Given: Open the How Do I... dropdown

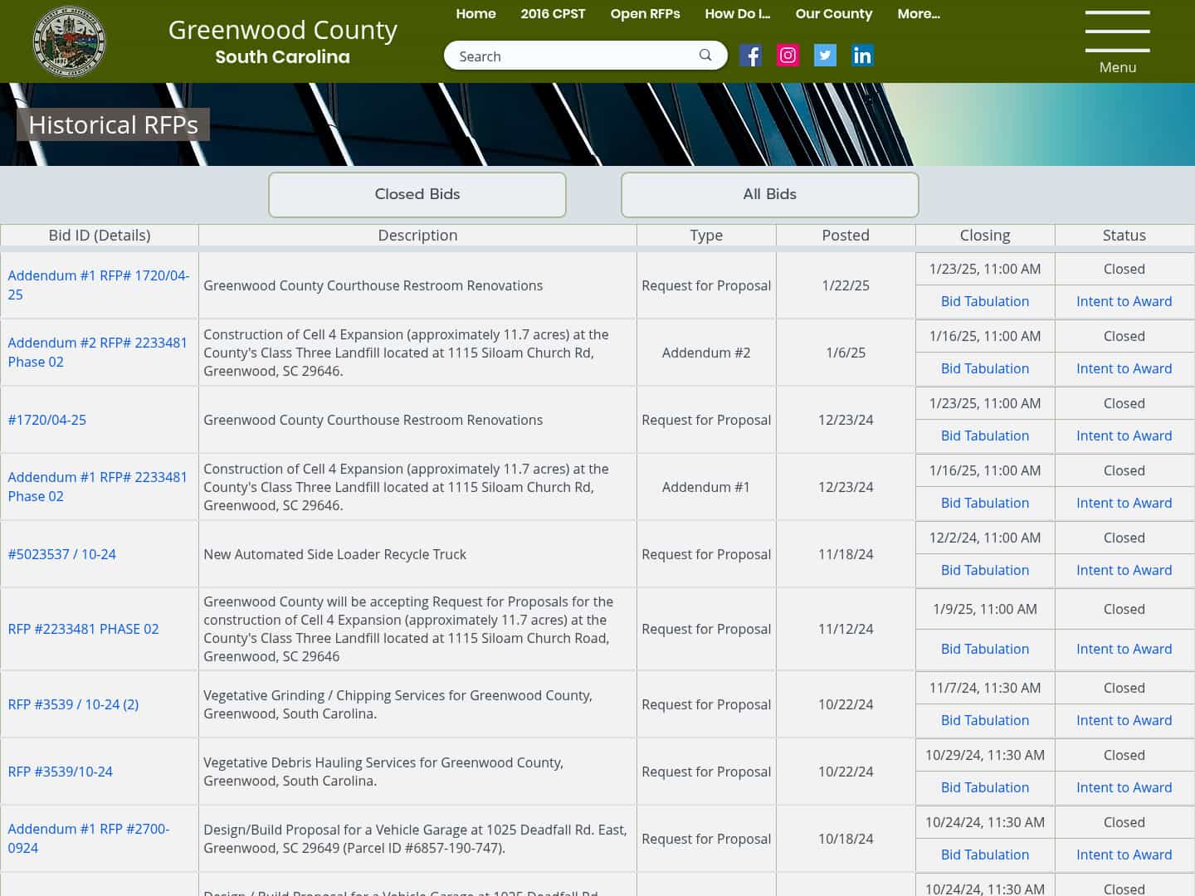Looking at the screenshot, I should [x=737, y=13].
